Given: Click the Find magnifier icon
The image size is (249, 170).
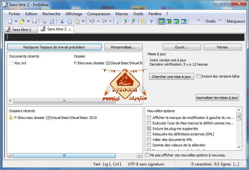Looking at the screenshot, I should [119, 21].
